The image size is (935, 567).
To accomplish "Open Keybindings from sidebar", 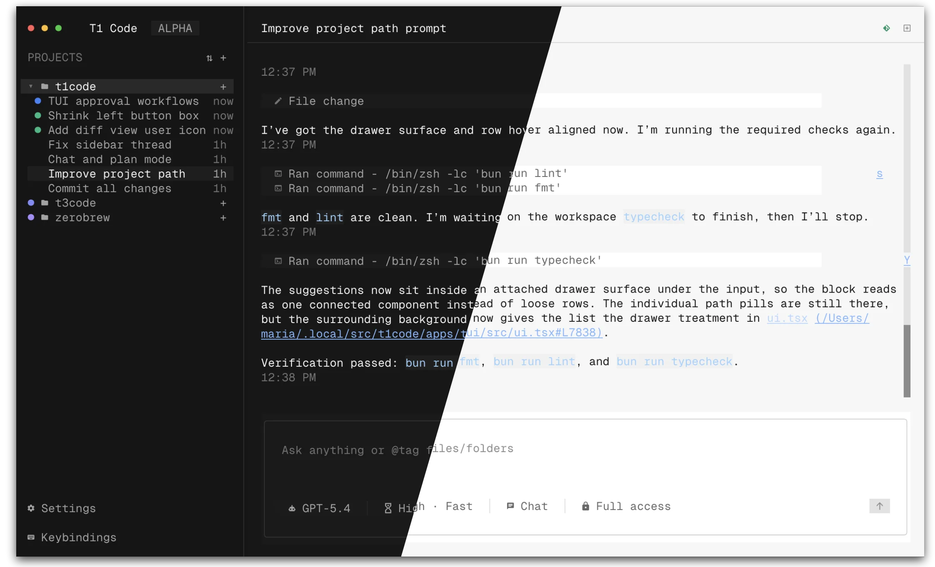I will pyautogui.click(x=72, y=537).
